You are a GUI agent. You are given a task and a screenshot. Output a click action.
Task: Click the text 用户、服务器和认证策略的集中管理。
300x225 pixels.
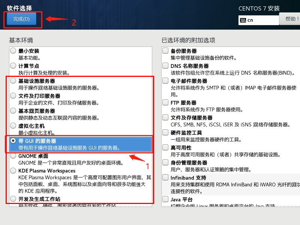pyautogui.click(x=211, y=170)
